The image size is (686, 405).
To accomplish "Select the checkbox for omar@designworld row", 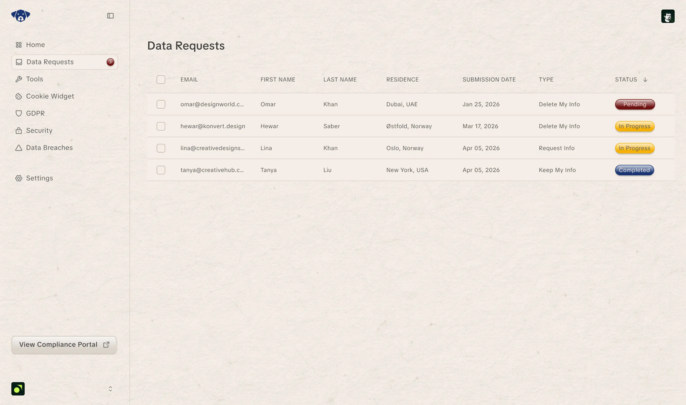I will [x=161, y=104].
